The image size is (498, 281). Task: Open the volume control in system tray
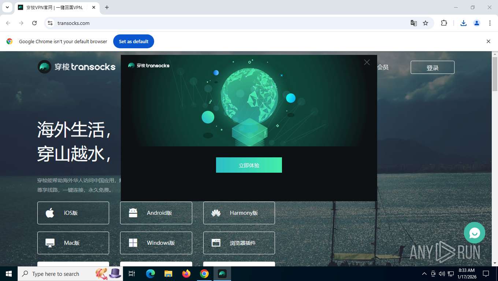click(x=442, y=274)
